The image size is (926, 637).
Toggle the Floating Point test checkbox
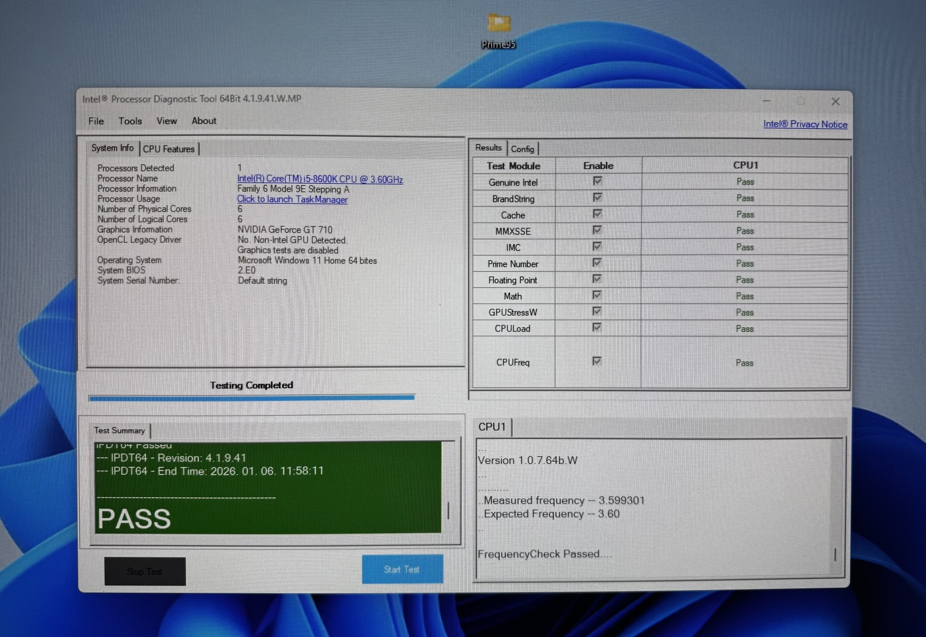click(x=597, y=278)
